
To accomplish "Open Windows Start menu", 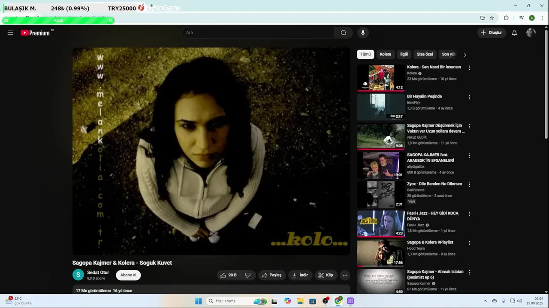I will [x=198, y=301].
